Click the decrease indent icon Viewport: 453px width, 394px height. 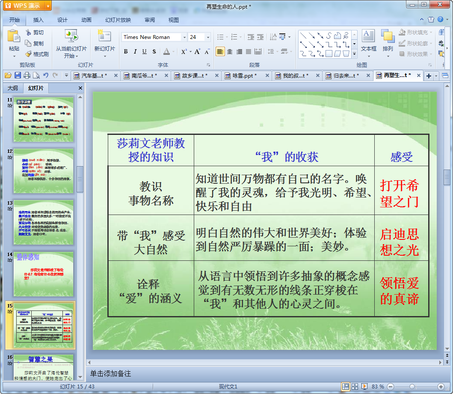pyautogui.click(x=251, y=37)
